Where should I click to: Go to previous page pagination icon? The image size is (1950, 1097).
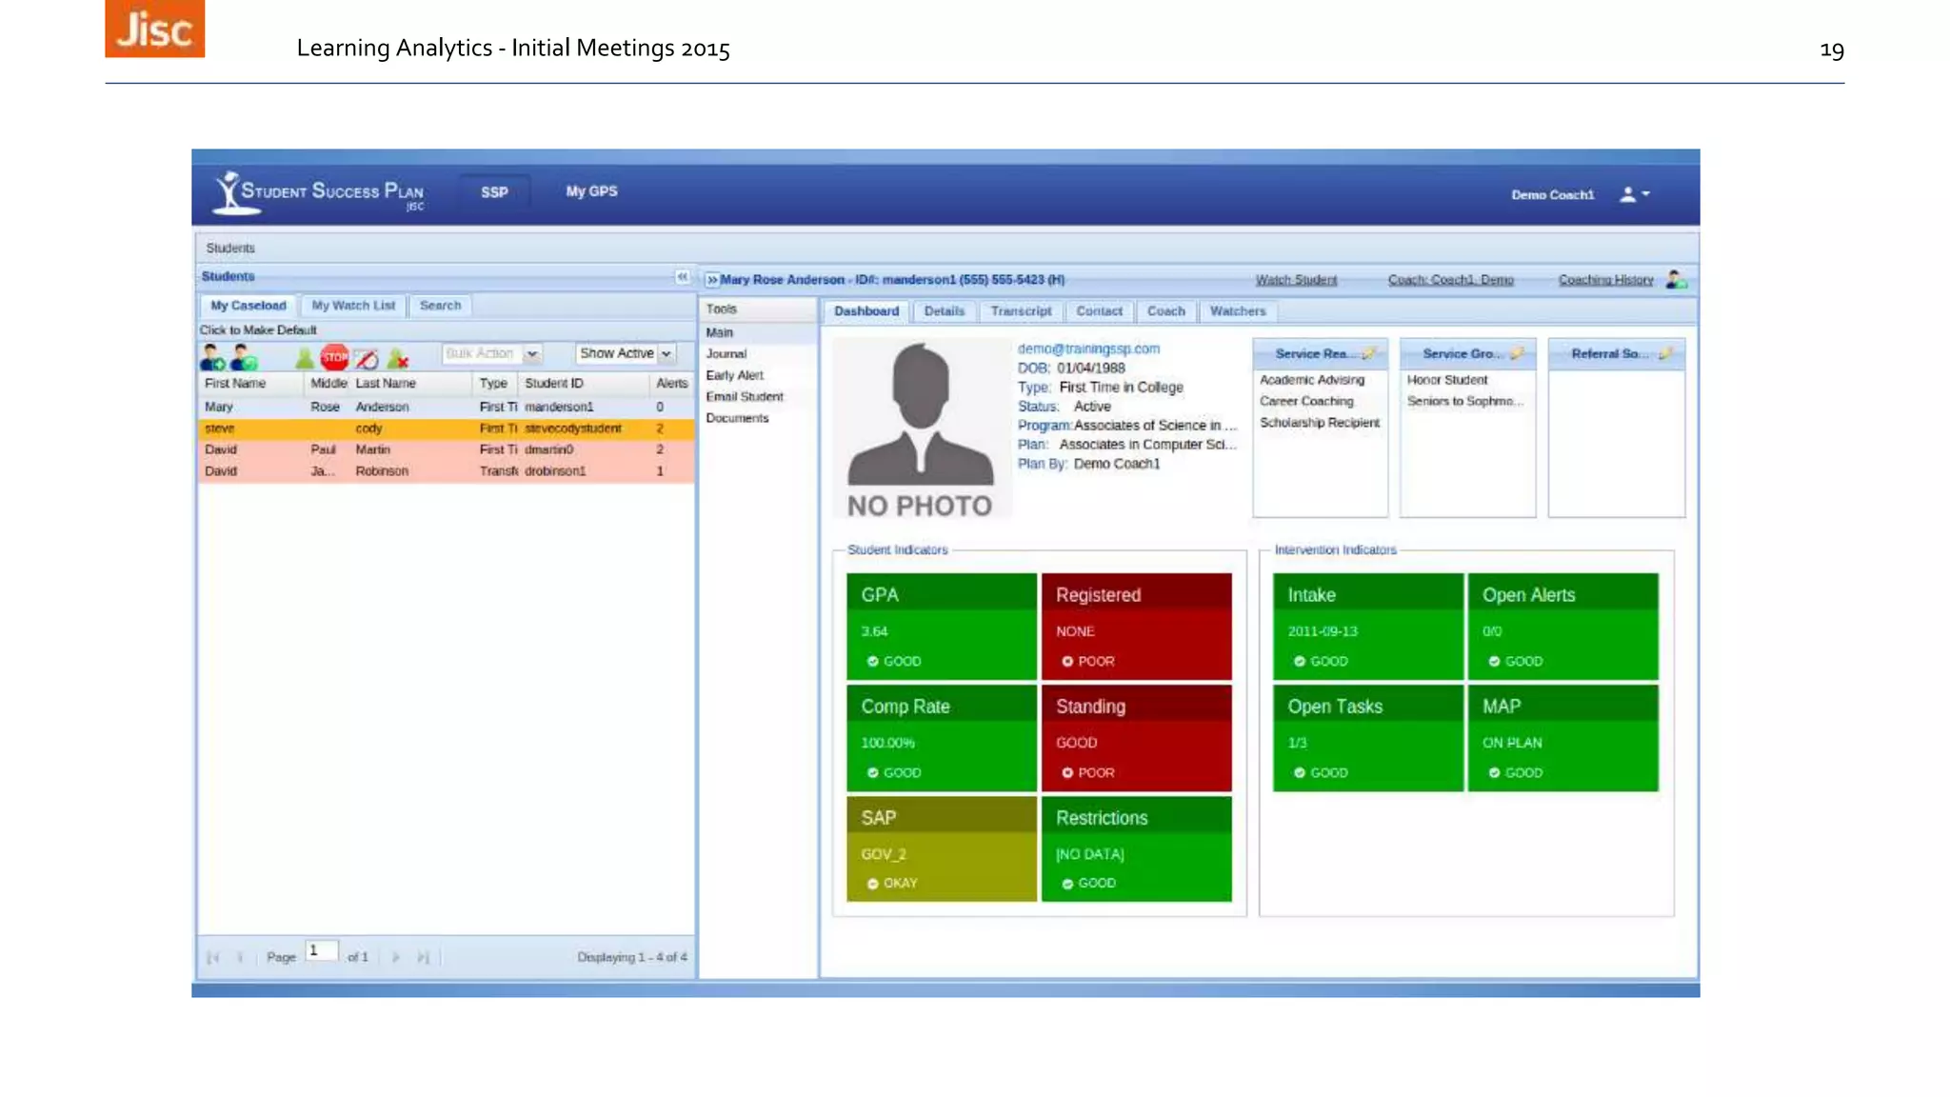coord(240,957)
